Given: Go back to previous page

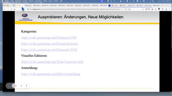Looking at the screenshot, I should point(5,9).
